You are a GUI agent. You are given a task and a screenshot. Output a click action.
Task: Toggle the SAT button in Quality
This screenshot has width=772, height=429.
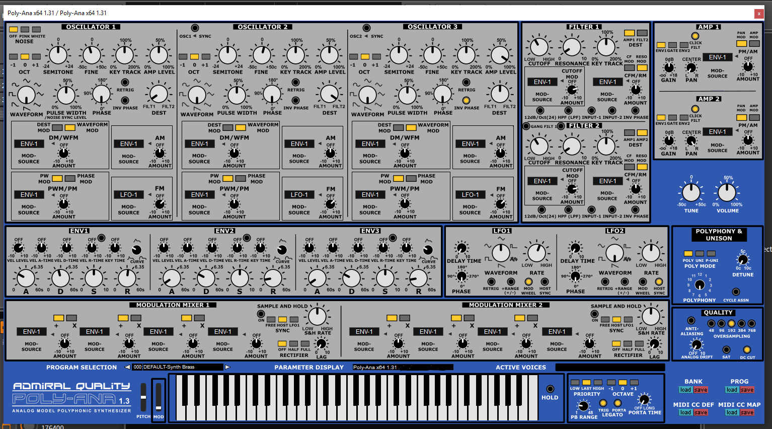click(x=726, y=349)
